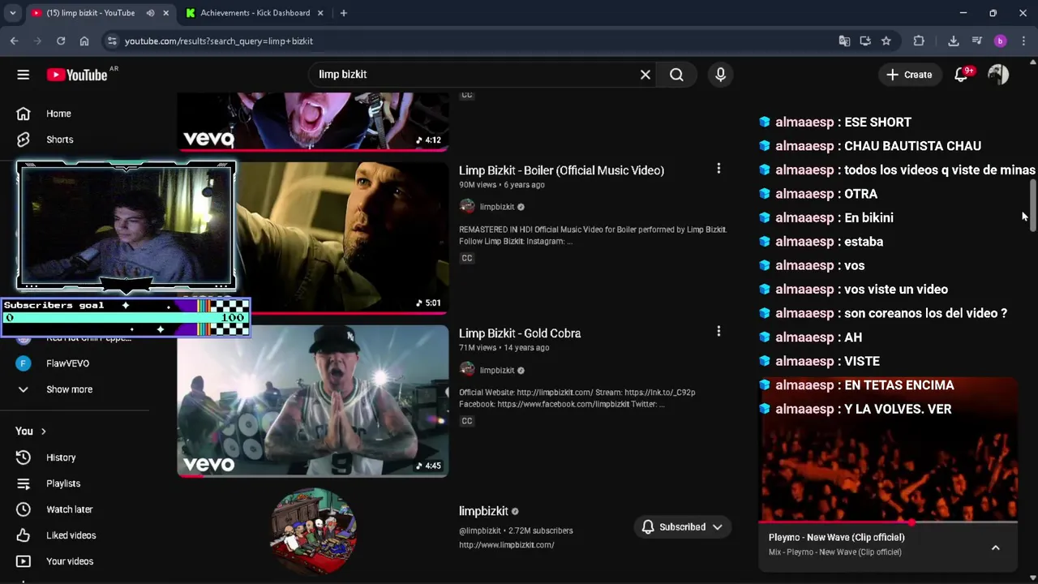Open the Chrome three-dot menu

point(1023,41)
